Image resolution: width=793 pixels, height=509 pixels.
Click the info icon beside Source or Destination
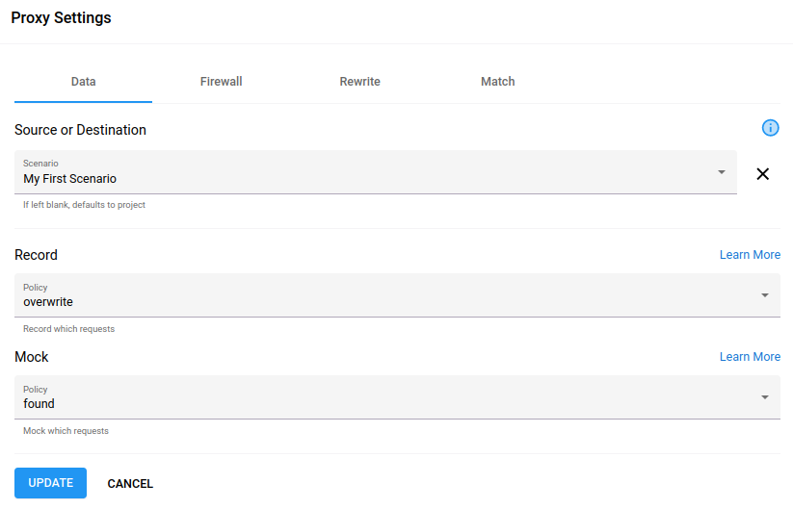click(770, 128)
